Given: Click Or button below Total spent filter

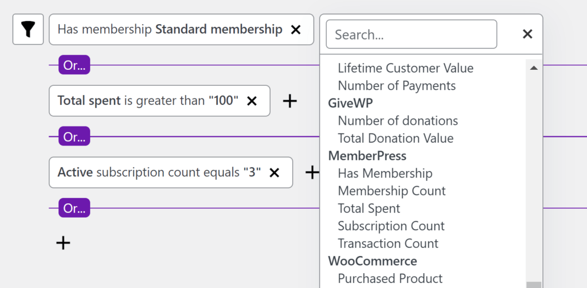Looking at the screenshot, I should pos(74,136).
